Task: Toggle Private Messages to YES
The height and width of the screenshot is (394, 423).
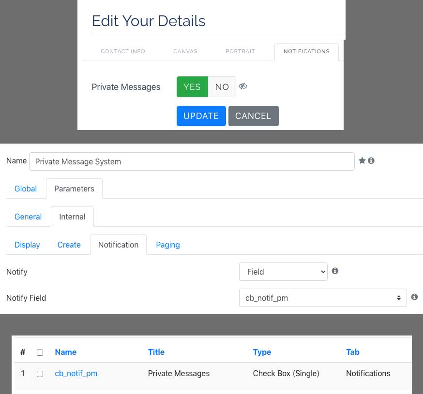Action: point(192,87)
